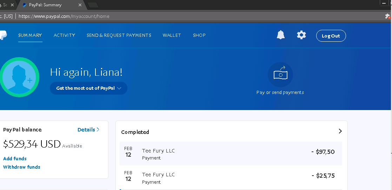The image size is (392, 190).
Task: Open the PayPal balance Details link
Action: coord(88,130)
